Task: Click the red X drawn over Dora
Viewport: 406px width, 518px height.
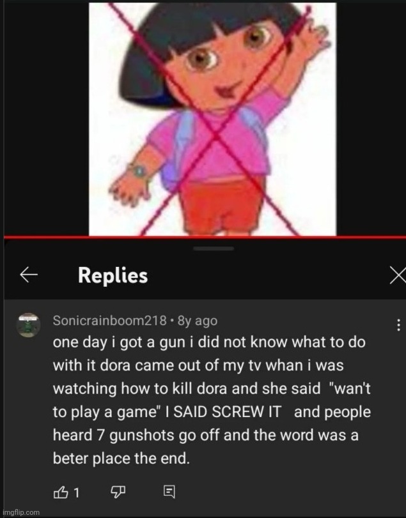Action: tap(215, 135)
